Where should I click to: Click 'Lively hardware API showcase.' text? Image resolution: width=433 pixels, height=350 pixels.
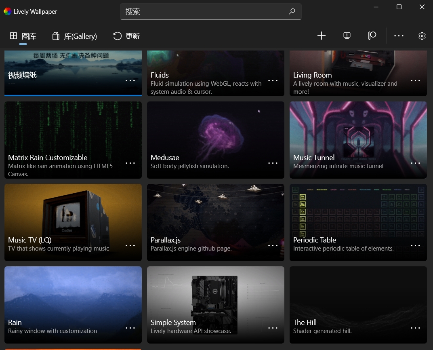click(191, 331)
